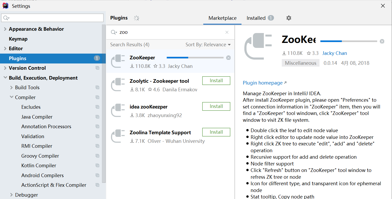This screenshot has width=392, height=199.
Task: Close the Settings dialog window
Action: (x=383, y=6)
